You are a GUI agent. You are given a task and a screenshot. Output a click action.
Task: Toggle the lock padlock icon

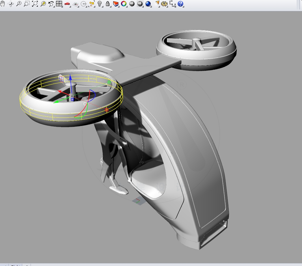tap(107, 4)
